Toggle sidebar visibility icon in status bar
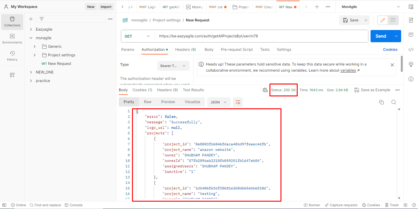The width and height of the screenshot is (418, 209). (x=4, y=205)
